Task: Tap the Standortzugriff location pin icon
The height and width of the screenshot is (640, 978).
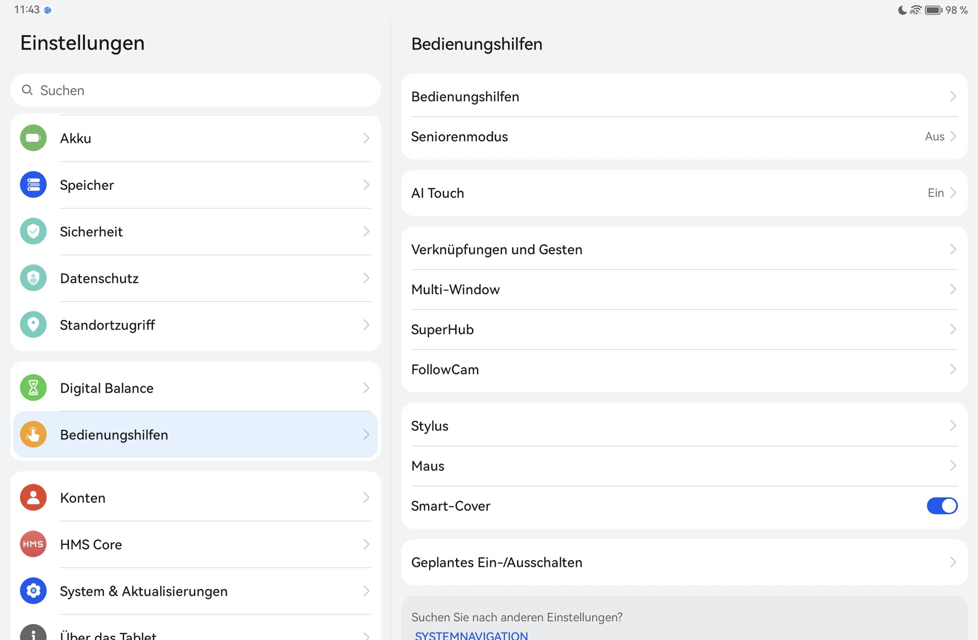Action: pyautogui.click(x=33, y=325)
